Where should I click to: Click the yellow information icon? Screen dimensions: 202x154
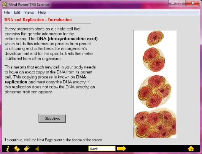tap(8, 149)
